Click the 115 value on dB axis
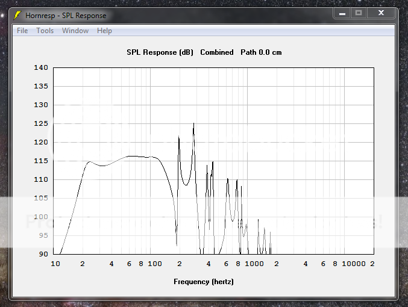 click(41, 161)
